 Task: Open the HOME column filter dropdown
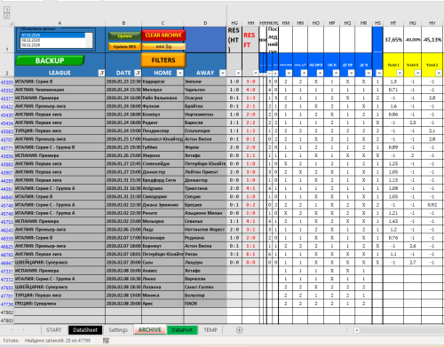(x=179, y=73)
